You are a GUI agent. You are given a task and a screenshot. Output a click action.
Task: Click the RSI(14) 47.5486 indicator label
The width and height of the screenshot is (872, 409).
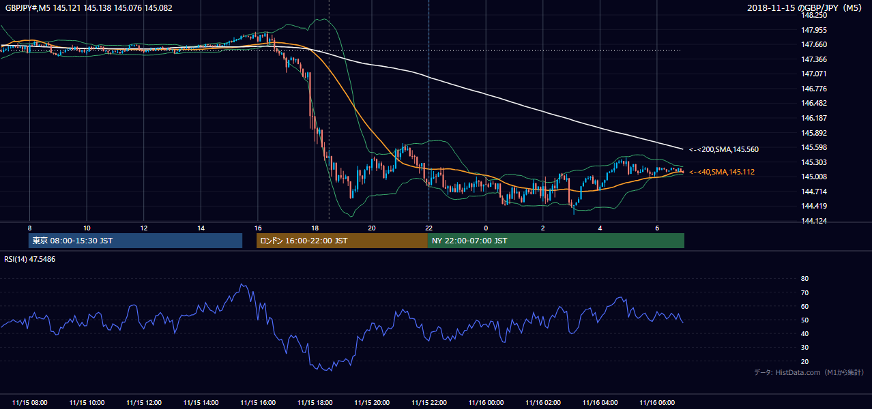point(30,260)
